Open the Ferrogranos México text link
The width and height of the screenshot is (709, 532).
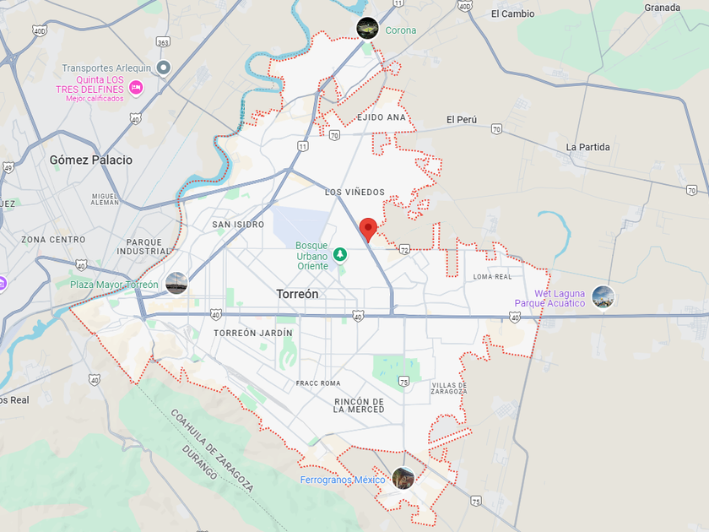pyautogui.click(x=343, y=480)
